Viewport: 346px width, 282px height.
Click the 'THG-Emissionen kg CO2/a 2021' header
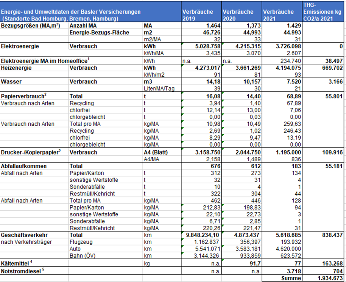[323, 12]
